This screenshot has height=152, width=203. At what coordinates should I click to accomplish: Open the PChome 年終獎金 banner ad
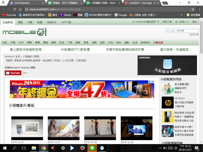click(x=82, y=89)
